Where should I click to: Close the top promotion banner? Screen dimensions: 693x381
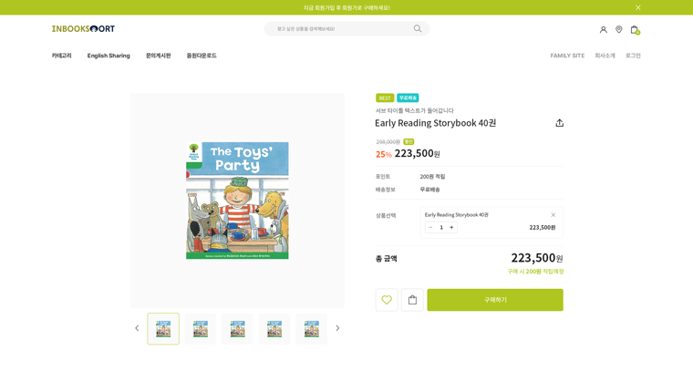(x=637, y=7)
